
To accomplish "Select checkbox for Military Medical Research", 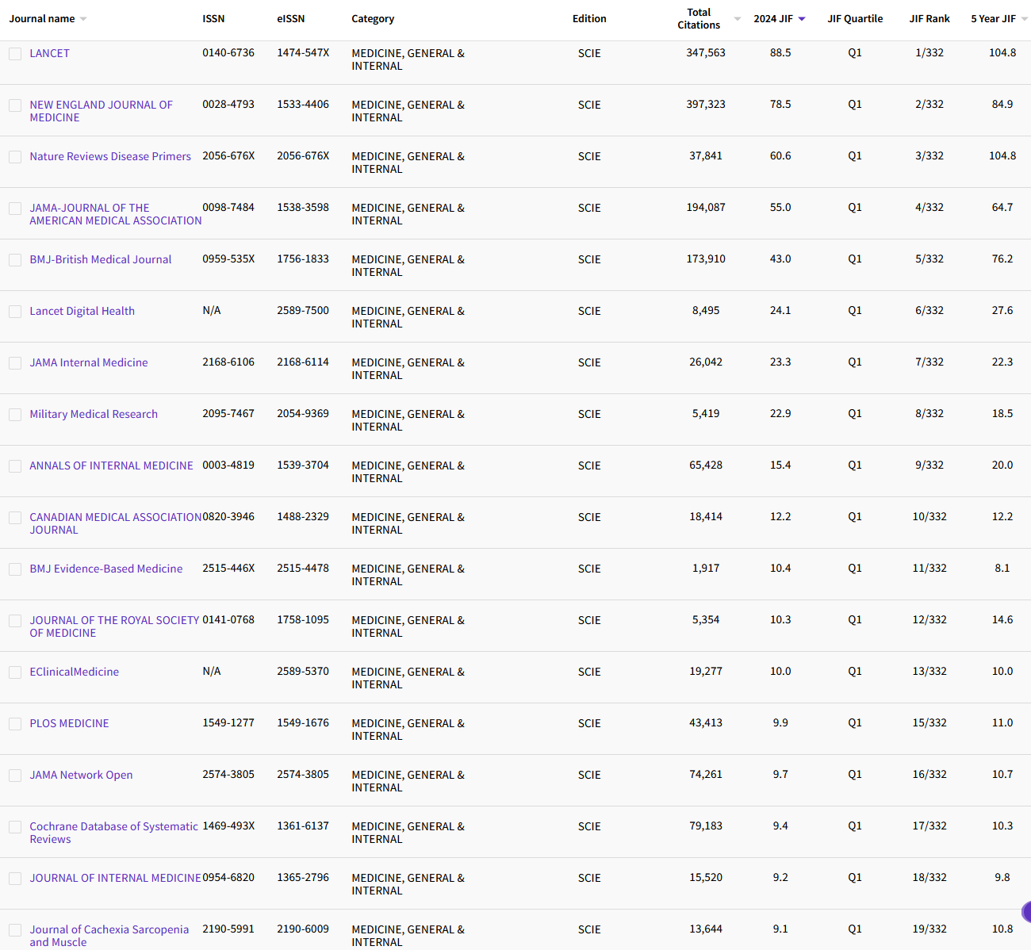I will pos(15,415).
